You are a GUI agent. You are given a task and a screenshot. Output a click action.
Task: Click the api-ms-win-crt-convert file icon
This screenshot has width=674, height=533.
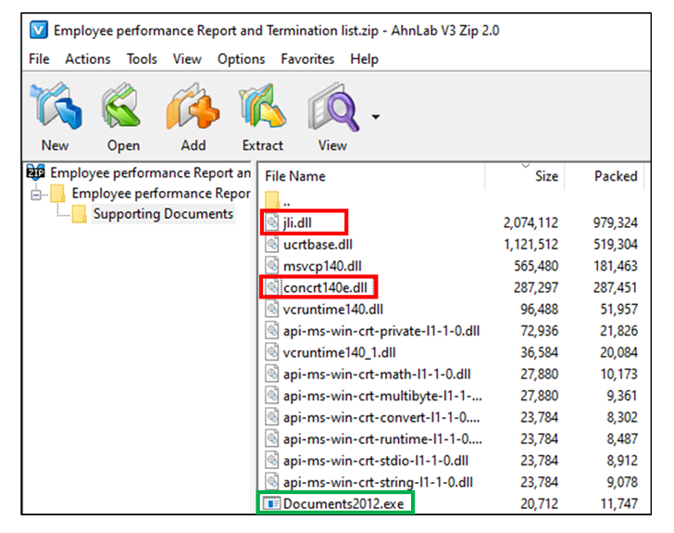[x=271, y=416]
